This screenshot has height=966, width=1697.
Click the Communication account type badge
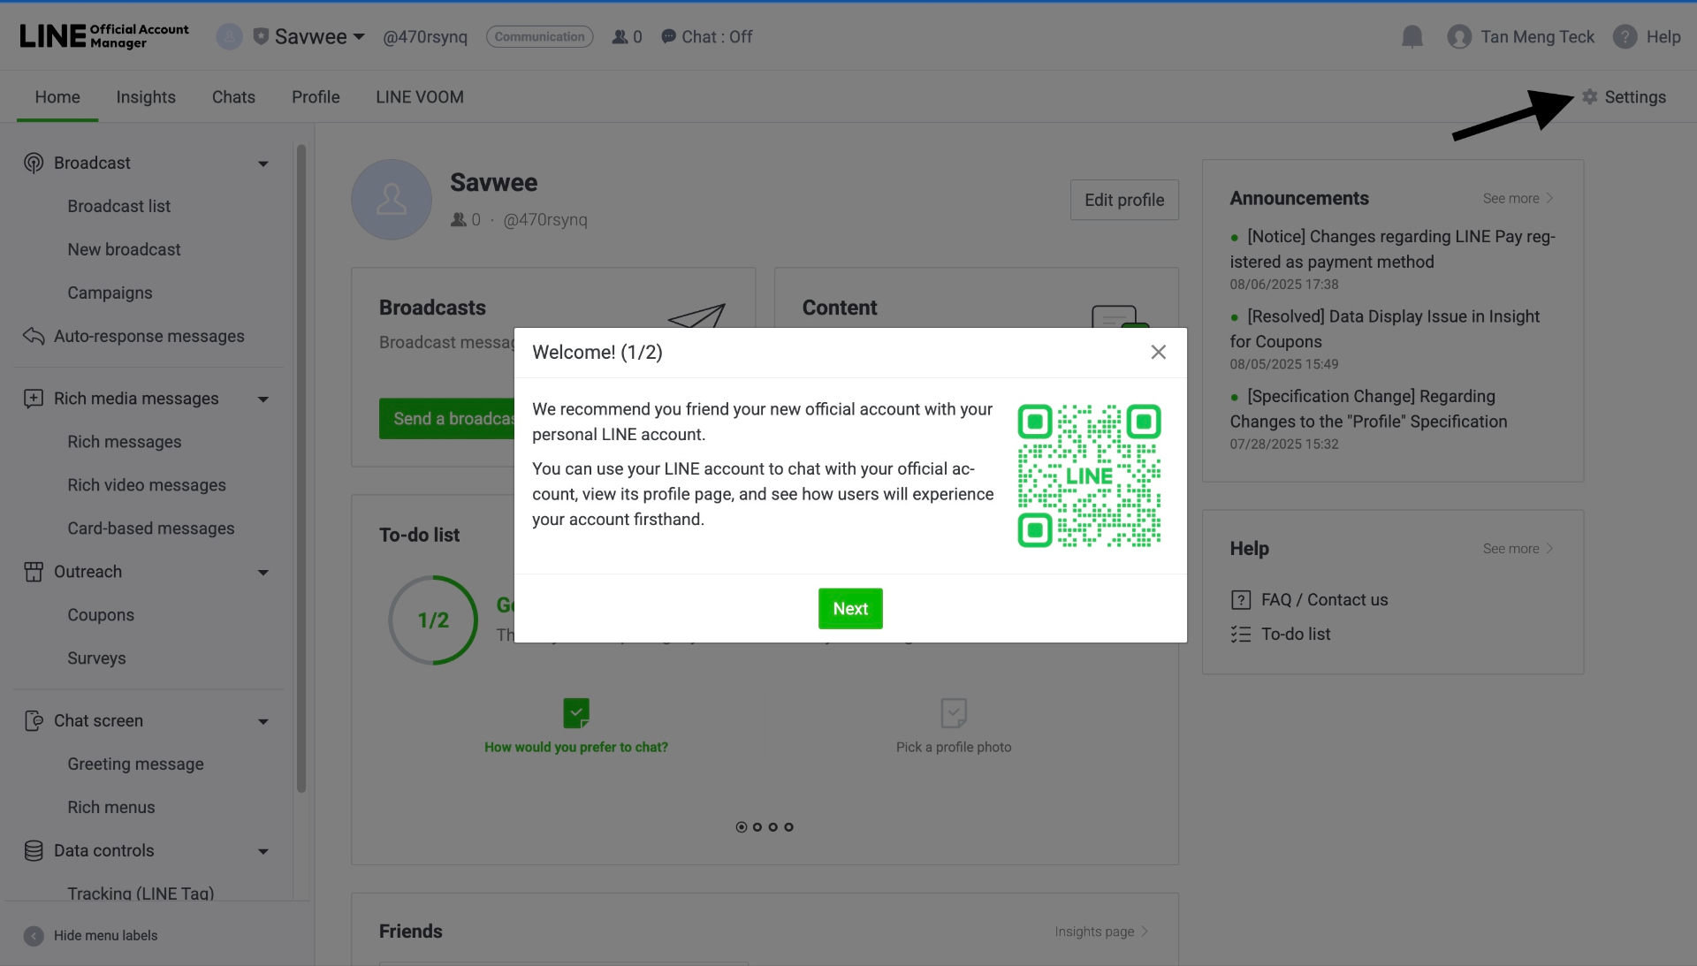(x=539, y=36)
